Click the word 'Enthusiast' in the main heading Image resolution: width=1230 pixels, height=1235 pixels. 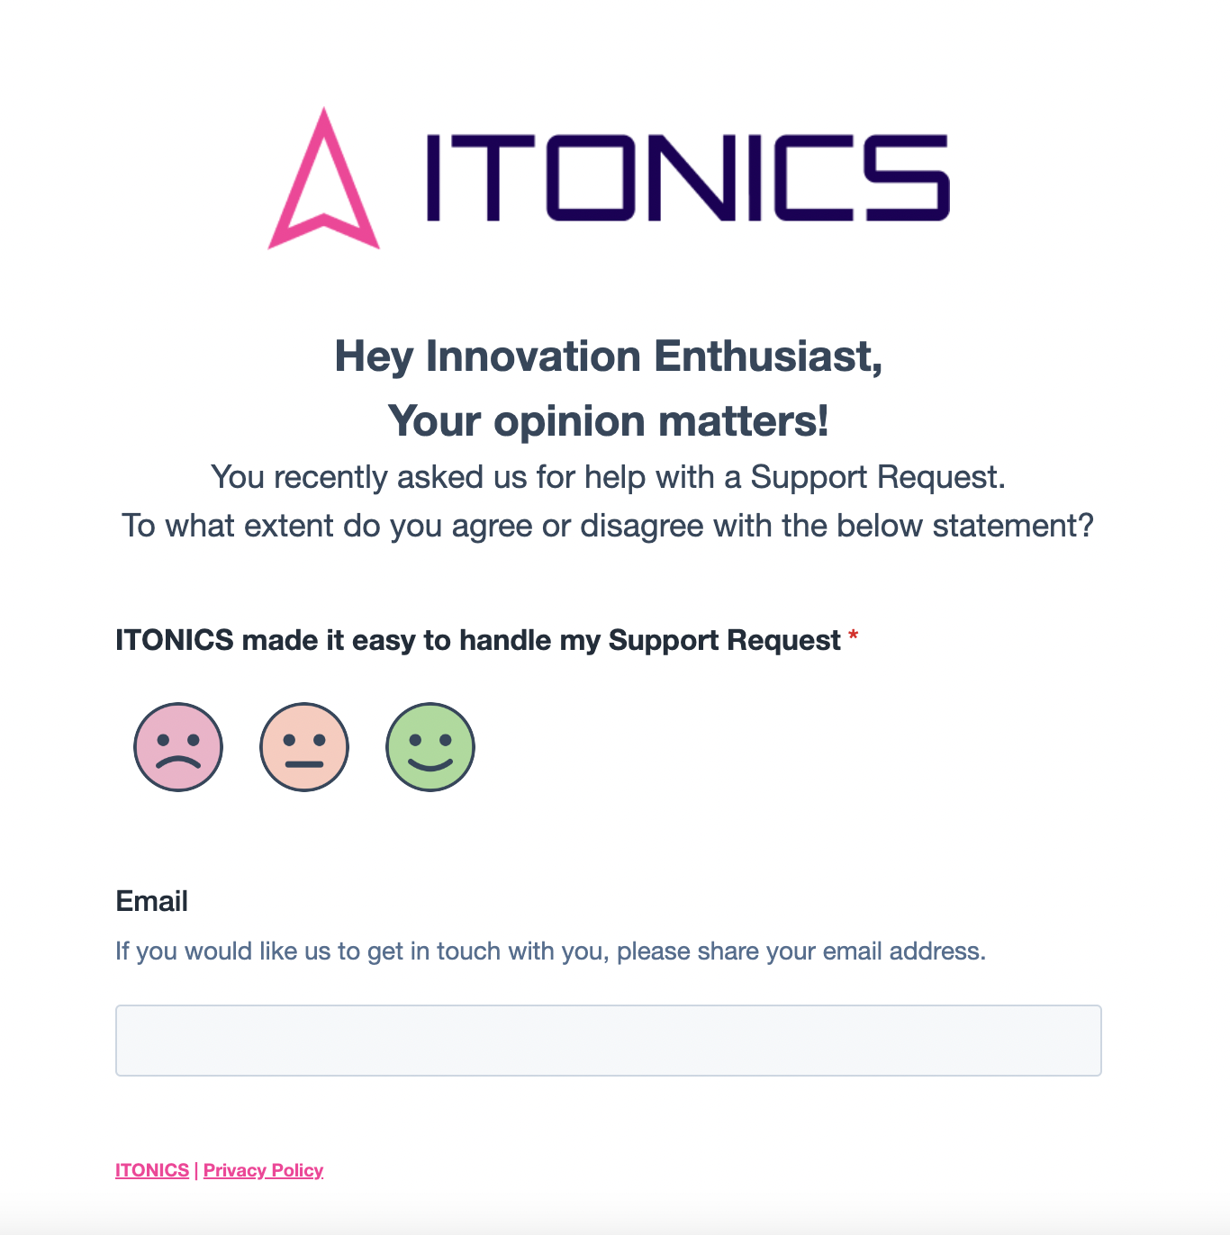click(767, 356)
